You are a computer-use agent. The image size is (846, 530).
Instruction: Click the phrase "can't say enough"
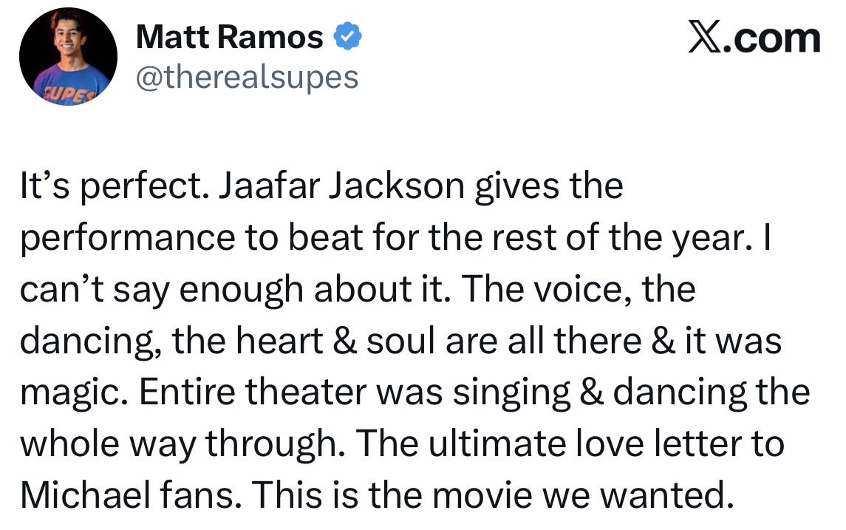[x=162, y=290]
